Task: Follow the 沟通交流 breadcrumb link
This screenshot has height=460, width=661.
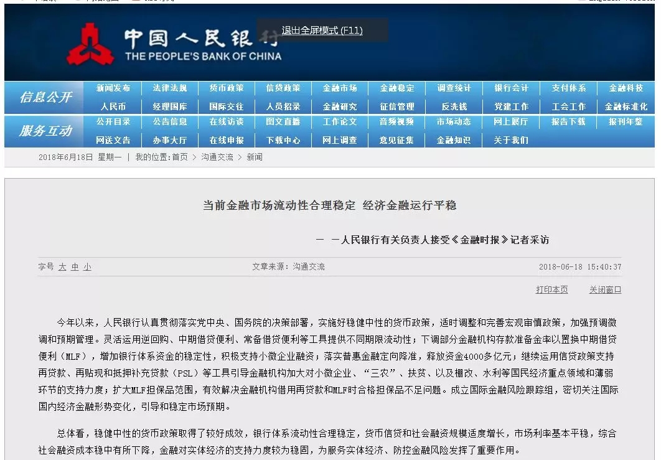Action: [217, 157]
